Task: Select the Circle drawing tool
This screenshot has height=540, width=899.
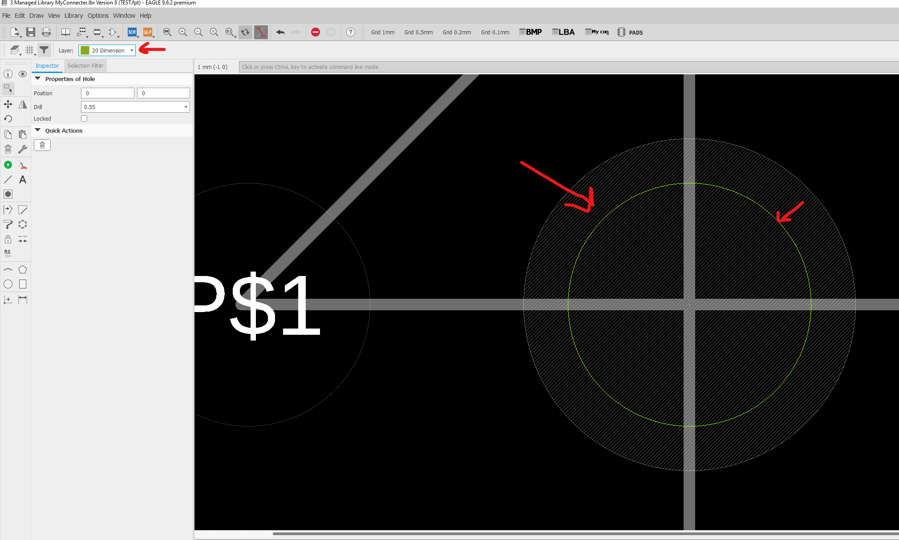Action: tap(8, 284)
